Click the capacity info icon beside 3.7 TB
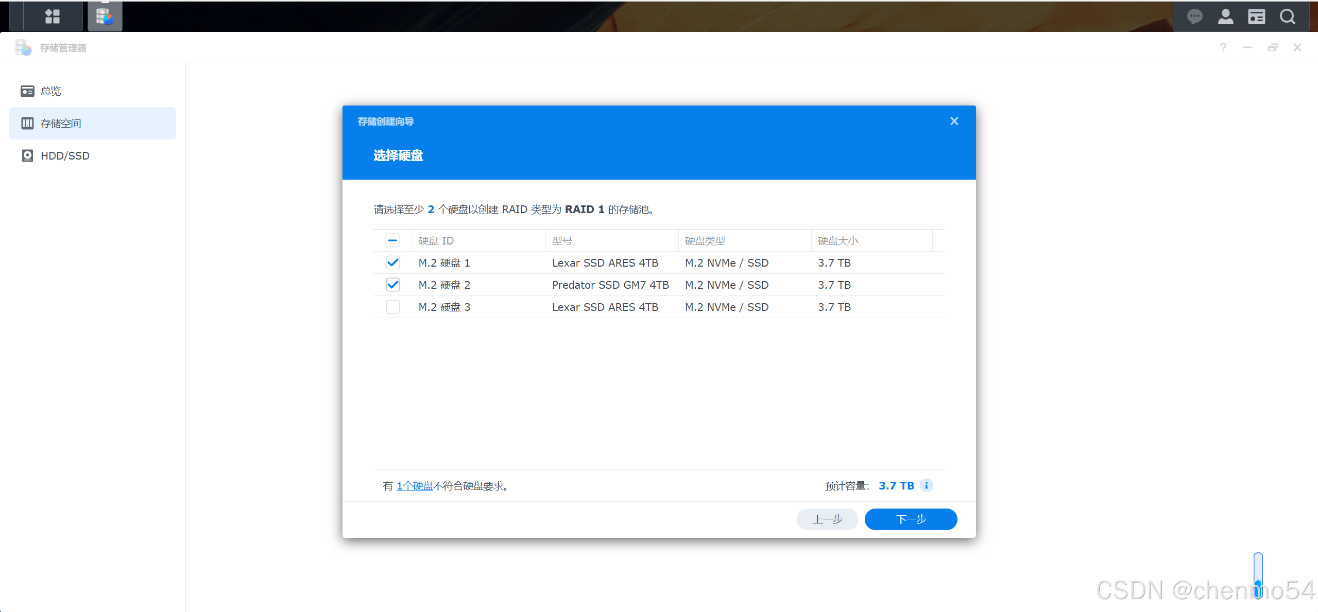1318x612 pixels. click(x=926, y=485)
